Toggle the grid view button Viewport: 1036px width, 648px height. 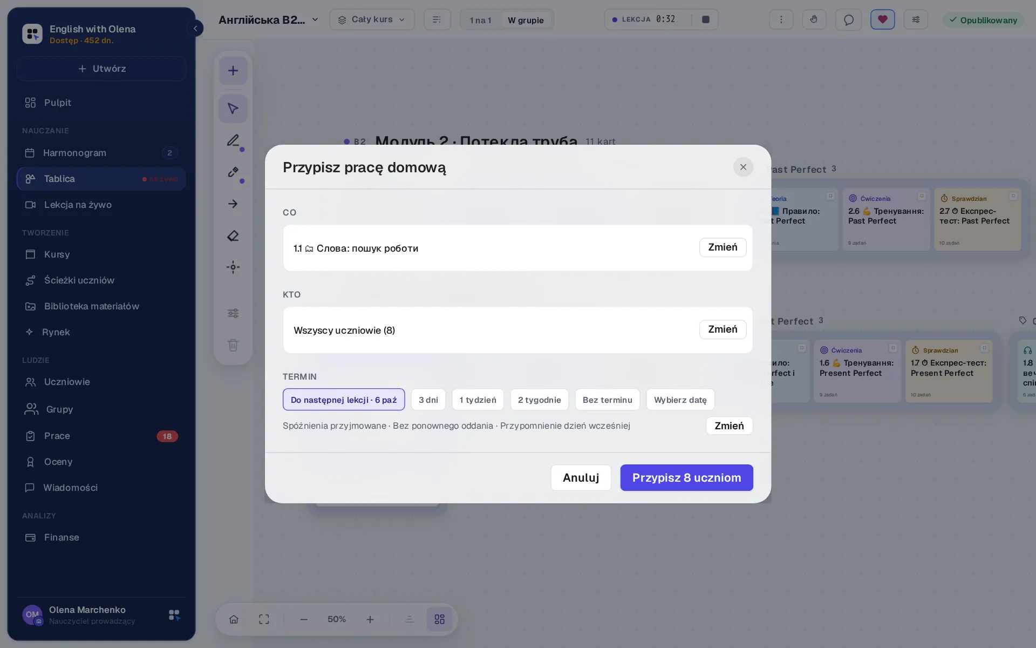coord(440,619)
